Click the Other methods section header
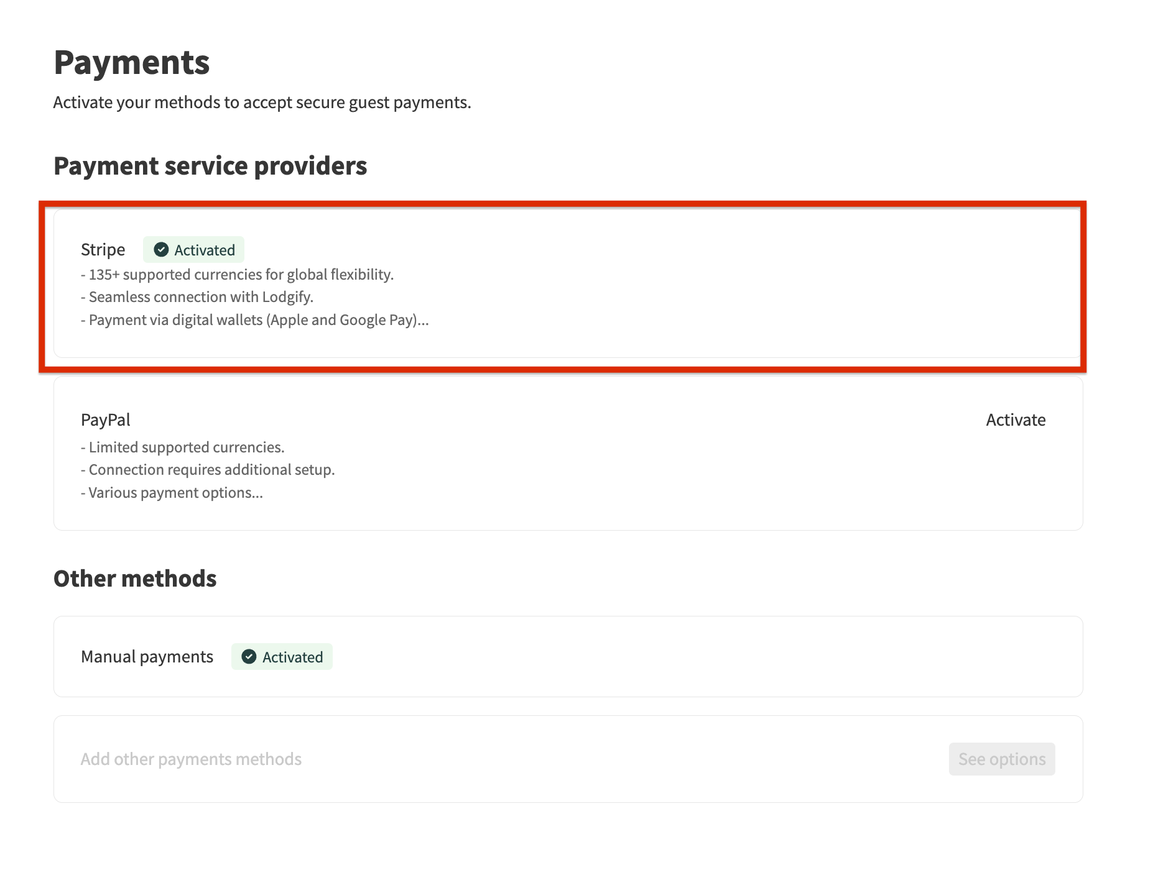 [135, 578]
